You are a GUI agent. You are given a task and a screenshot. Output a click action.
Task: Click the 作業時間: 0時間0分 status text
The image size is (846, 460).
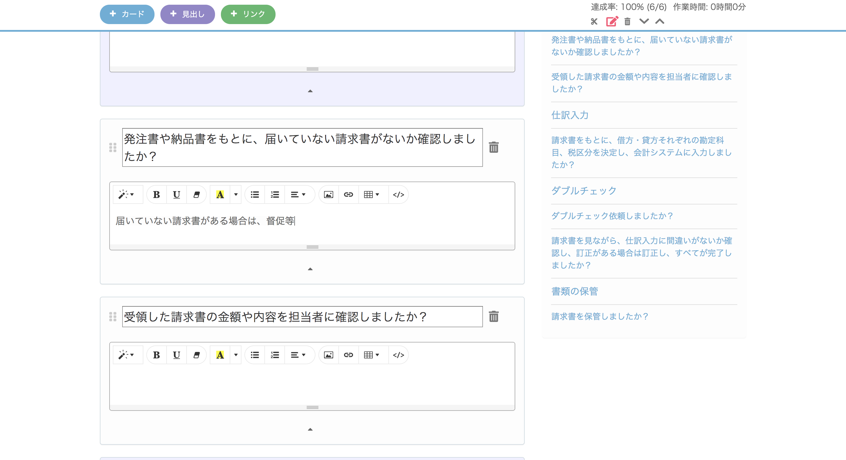tap(709, 7)
